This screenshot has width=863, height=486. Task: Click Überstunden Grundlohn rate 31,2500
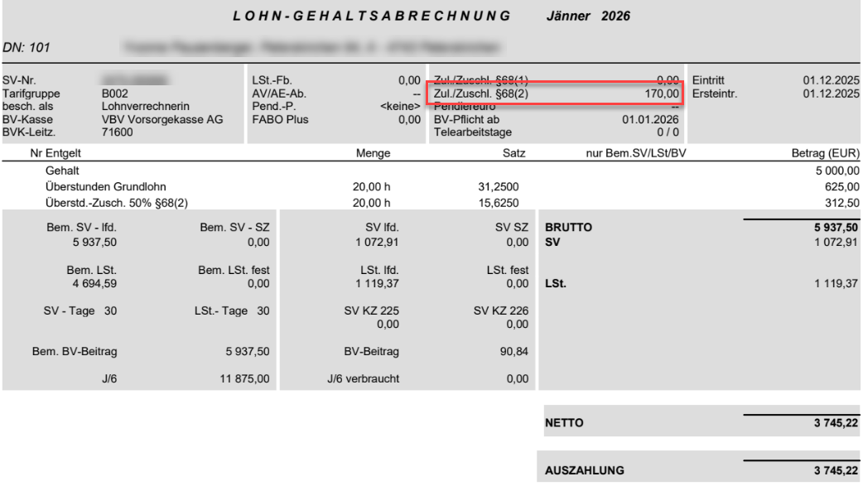click(x=499, y=186)
